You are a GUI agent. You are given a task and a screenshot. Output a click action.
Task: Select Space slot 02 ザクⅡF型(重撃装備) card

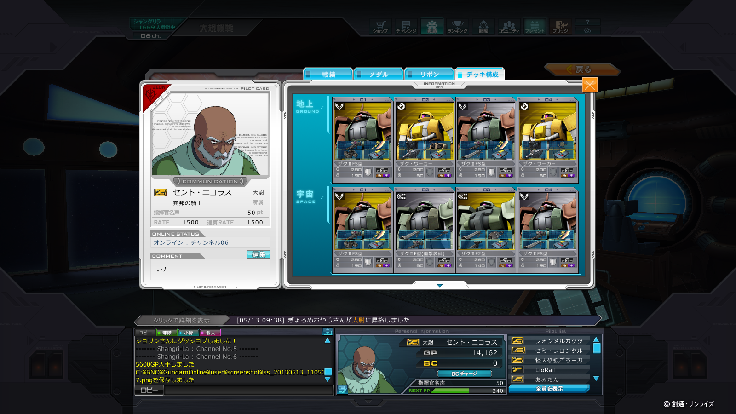click(x=425, y=230)
